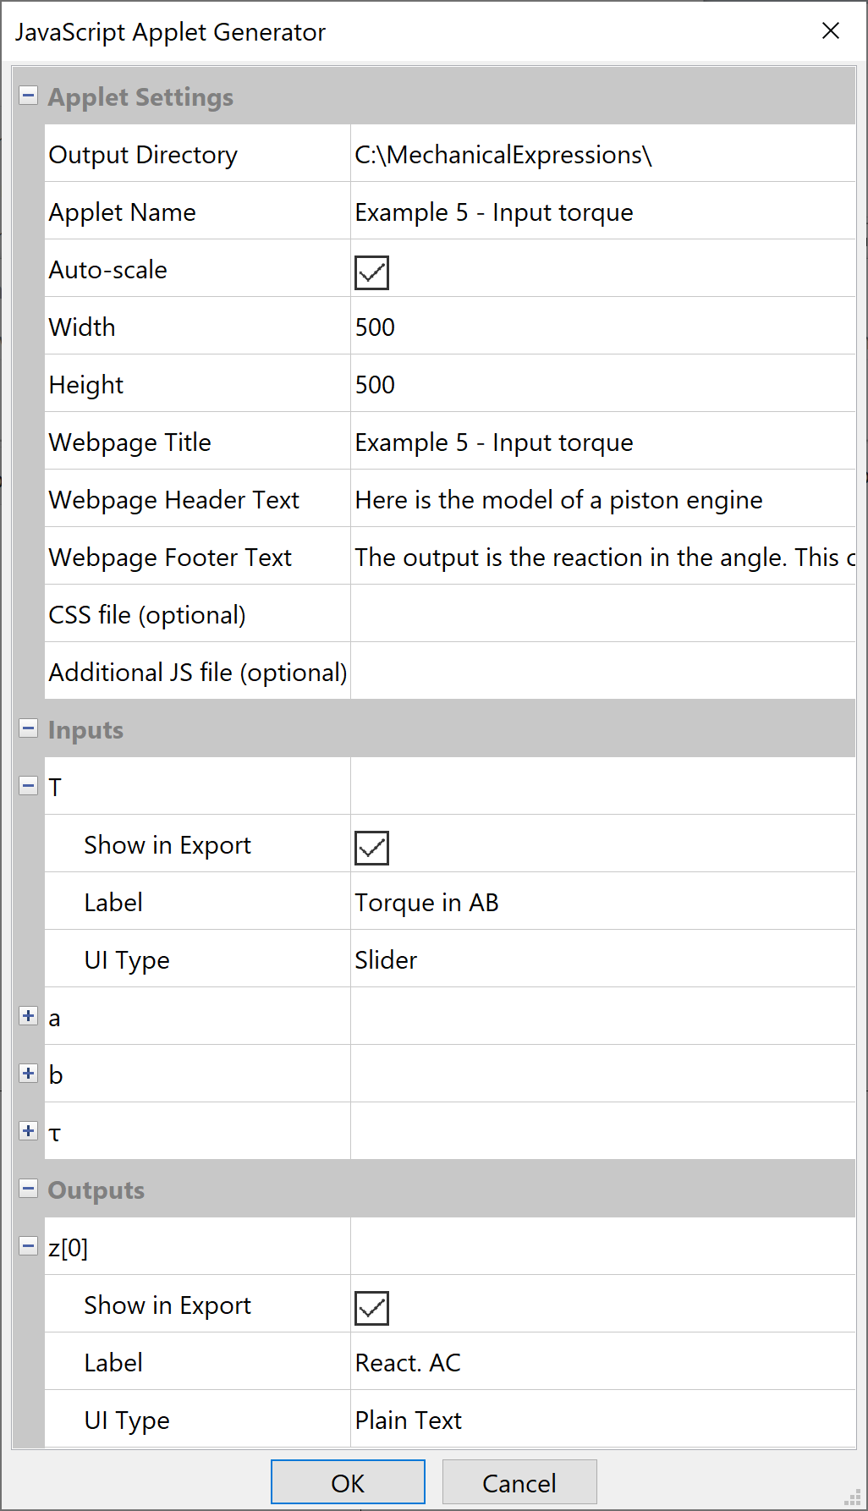Viewport: 868px width, 1511px height.
Task: Edit the Output Directory path field
Action: point(602,155)
